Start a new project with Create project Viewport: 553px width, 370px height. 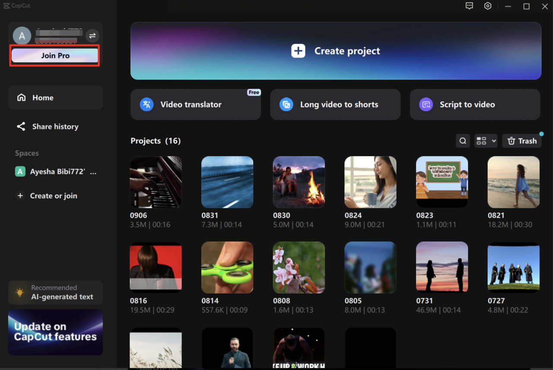[336, 51]
